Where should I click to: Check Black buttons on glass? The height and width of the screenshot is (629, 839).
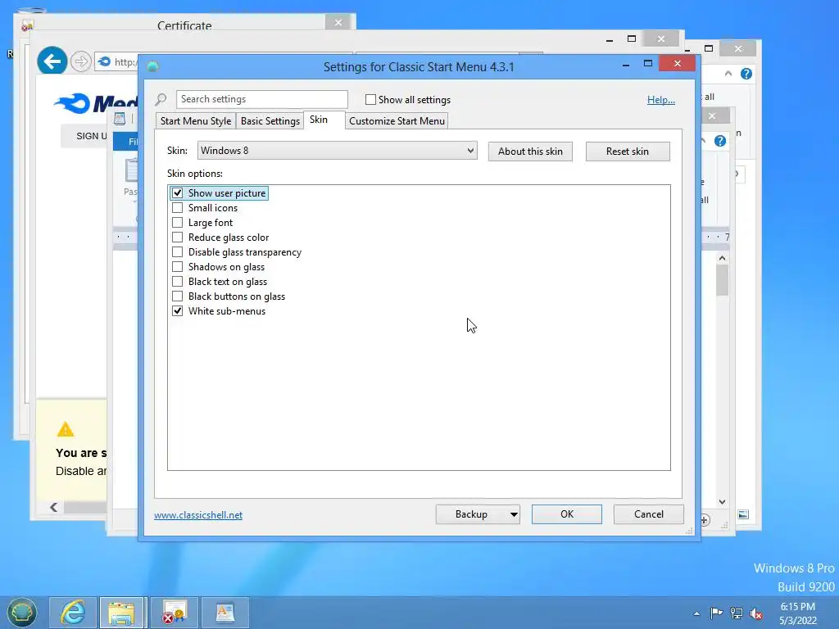tap(177, 296)
